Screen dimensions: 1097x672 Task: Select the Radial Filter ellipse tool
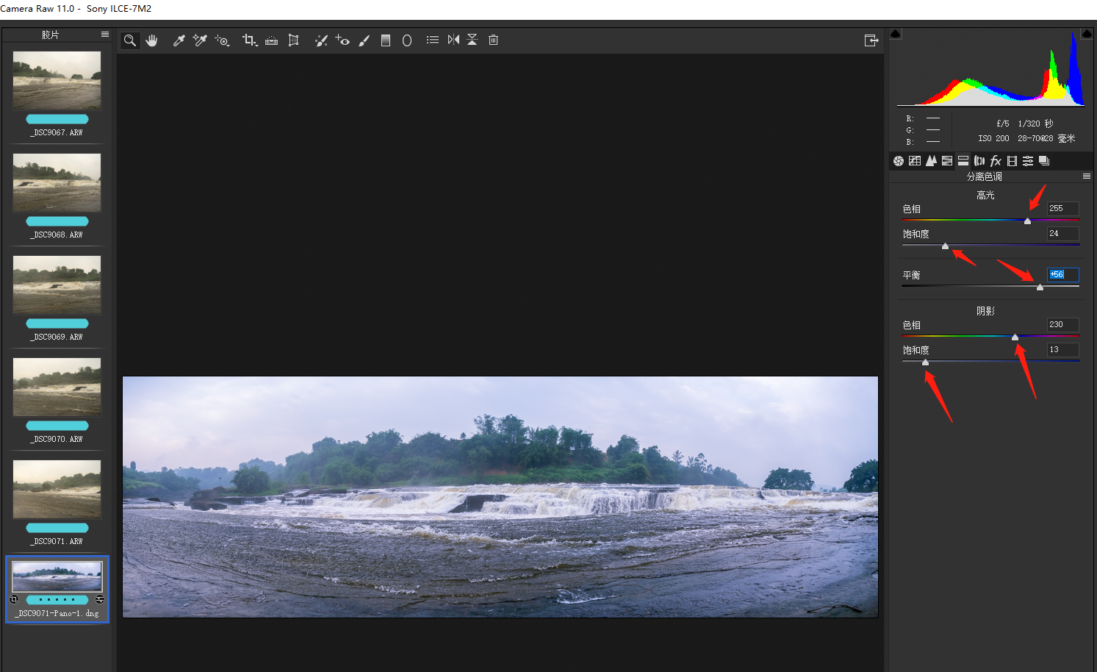(407, 40)
